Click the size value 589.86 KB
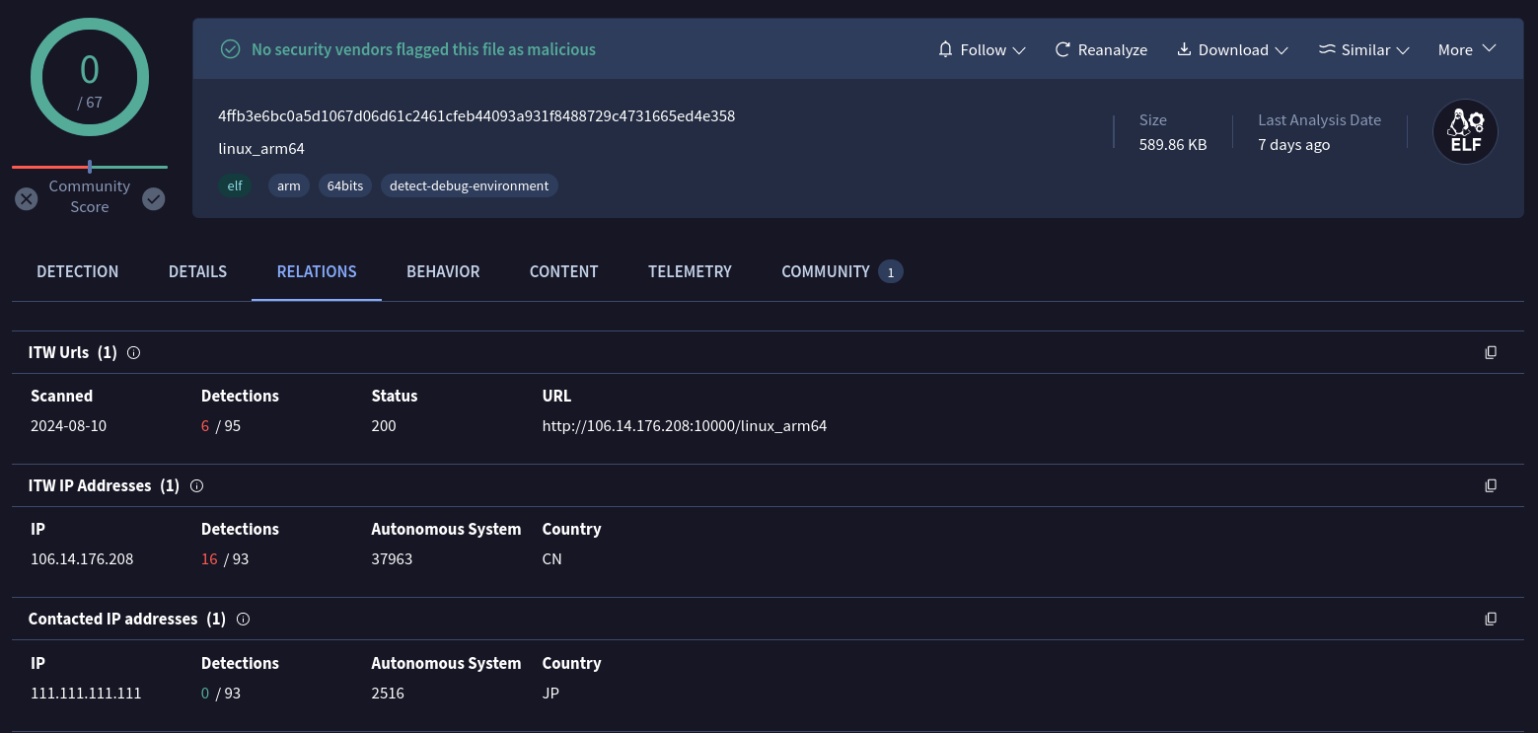1538x733 pixels. (1173, 144)
